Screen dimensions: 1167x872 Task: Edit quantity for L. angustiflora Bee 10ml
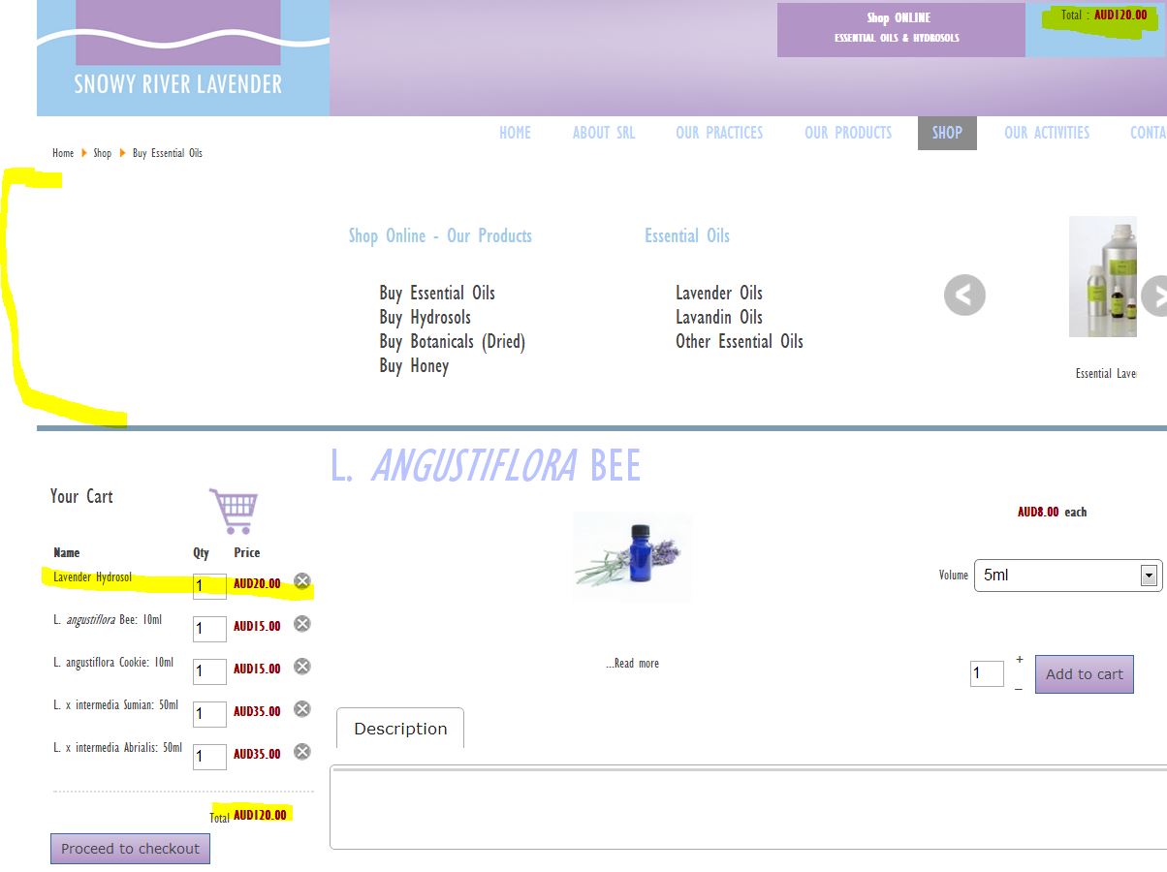(x=209, y=629)
